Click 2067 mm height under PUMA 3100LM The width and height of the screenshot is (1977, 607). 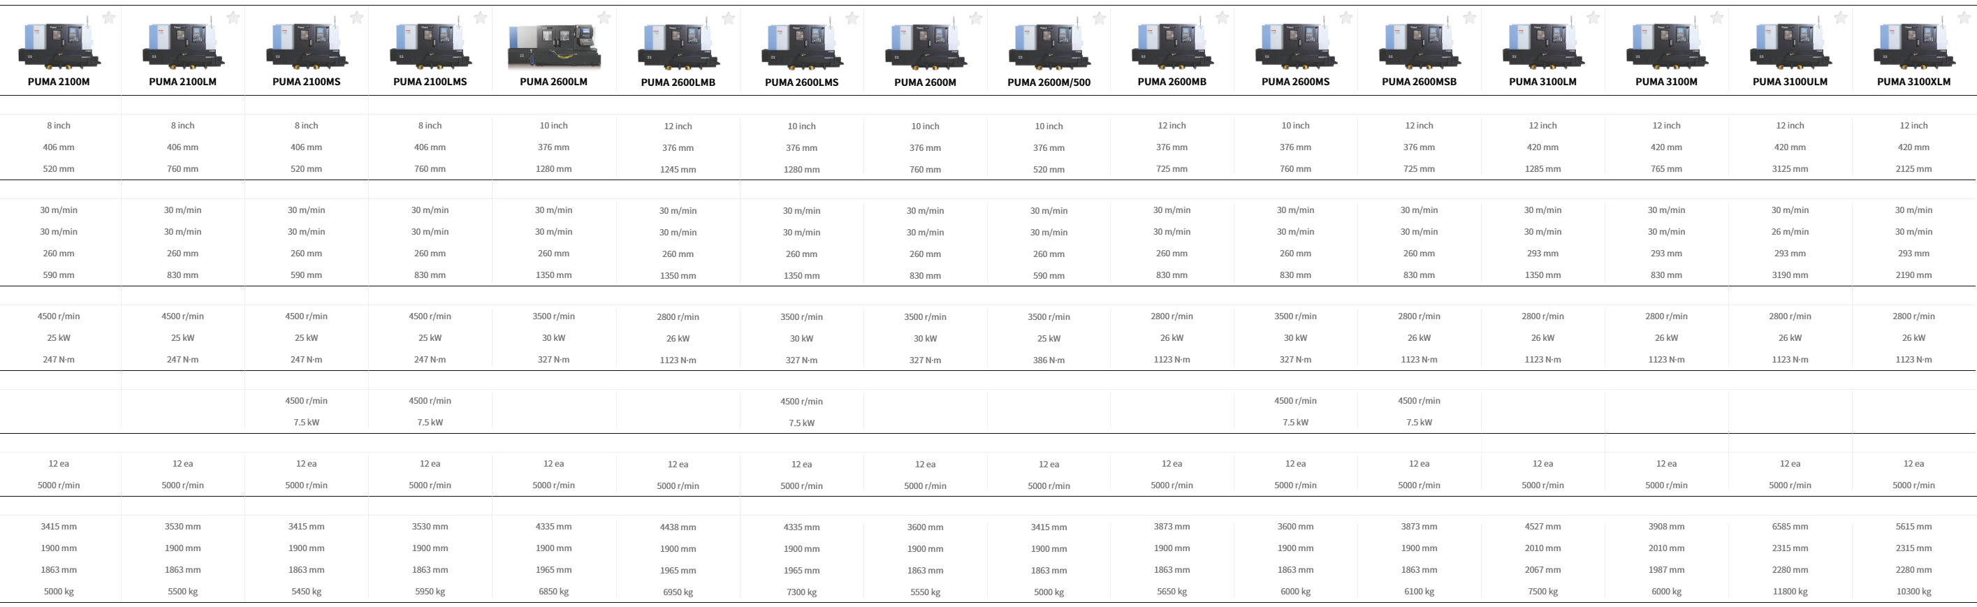coord(1542,569)
